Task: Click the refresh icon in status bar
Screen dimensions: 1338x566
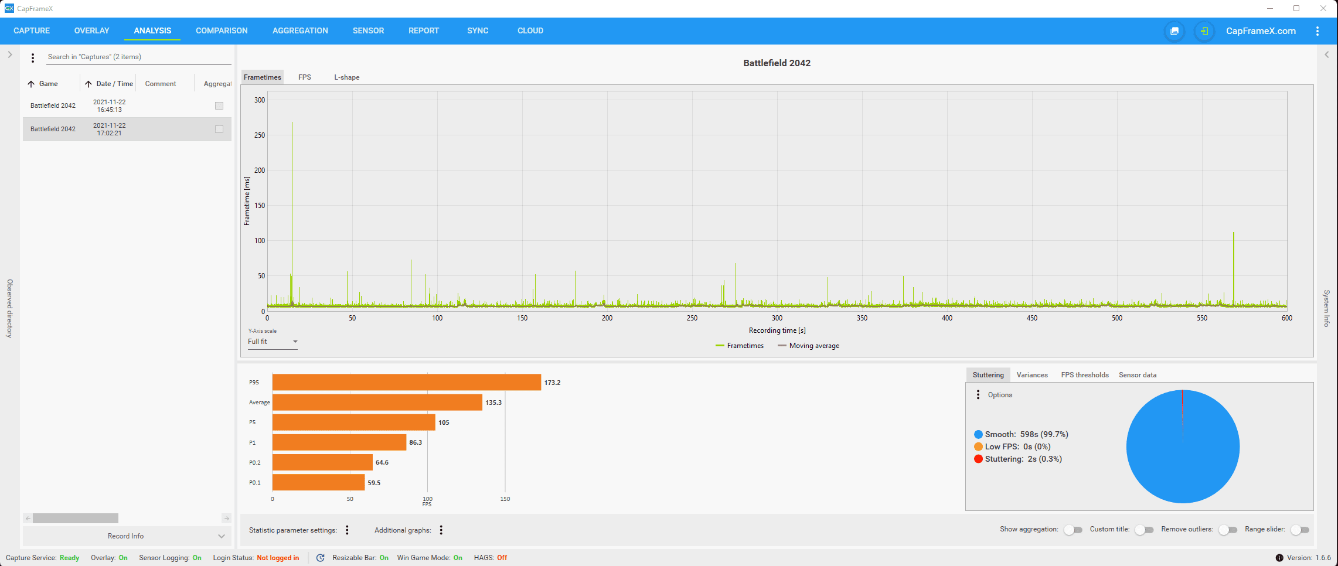Action: click(320, 558)
